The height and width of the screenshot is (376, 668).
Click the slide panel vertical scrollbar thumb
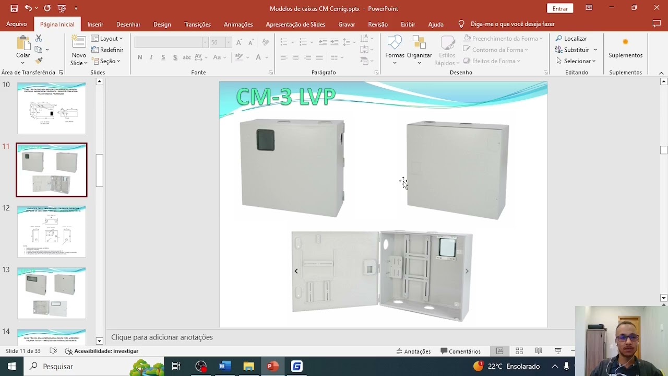[x=100, y=171]
